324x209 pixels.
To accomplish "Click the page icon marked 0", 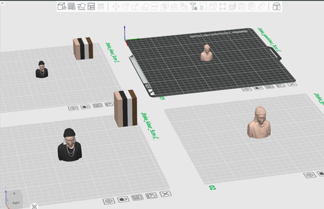I will (x=242, y=6).
